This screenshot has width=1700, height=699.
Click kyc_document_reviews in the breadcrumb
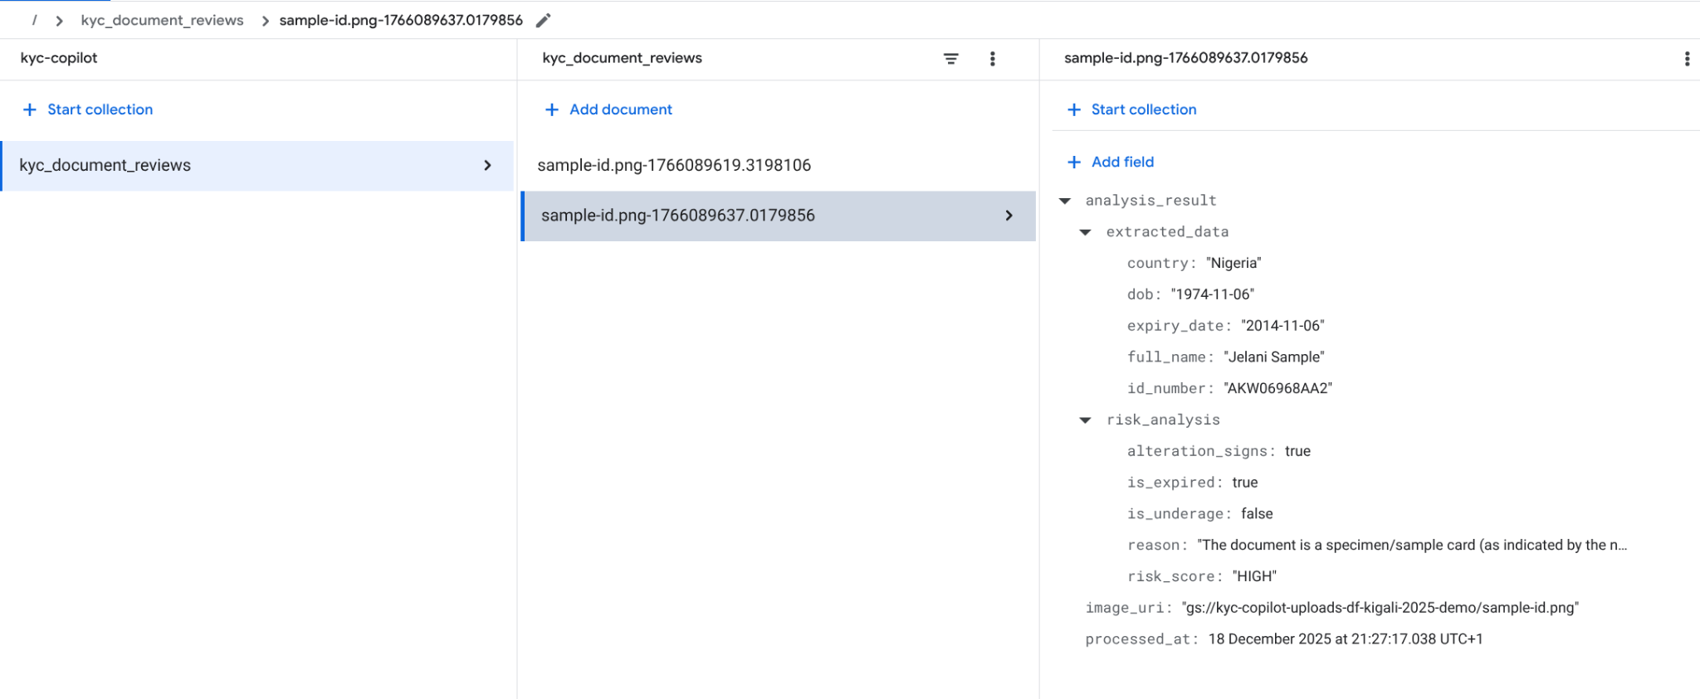click(x=162, y=20)
